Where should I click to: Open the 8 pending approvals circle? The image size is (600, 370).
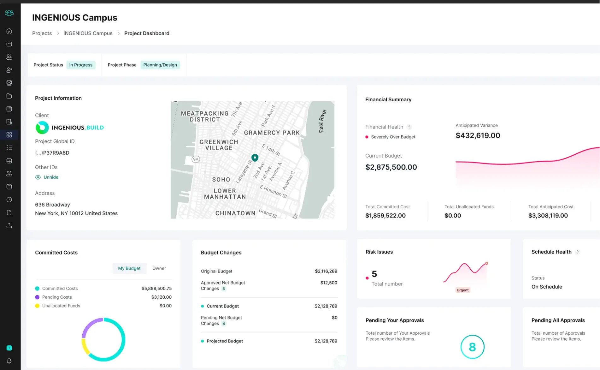(472, 347)
